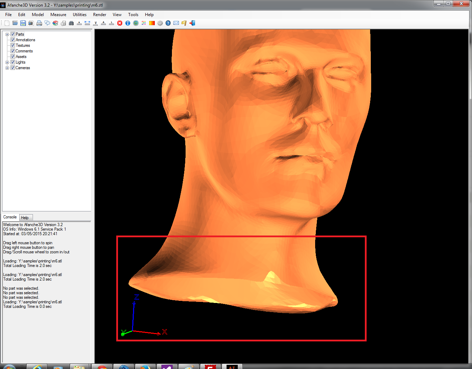Click the Print toolbar icon

point(39,23)
